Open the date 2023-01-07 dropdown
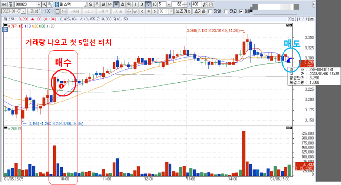 [x=24, y=11]
